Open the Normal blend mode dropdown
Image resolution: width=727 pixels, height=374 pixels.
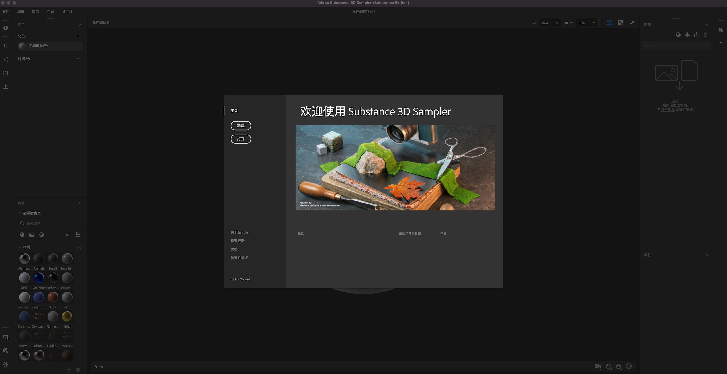click(676, 46)
